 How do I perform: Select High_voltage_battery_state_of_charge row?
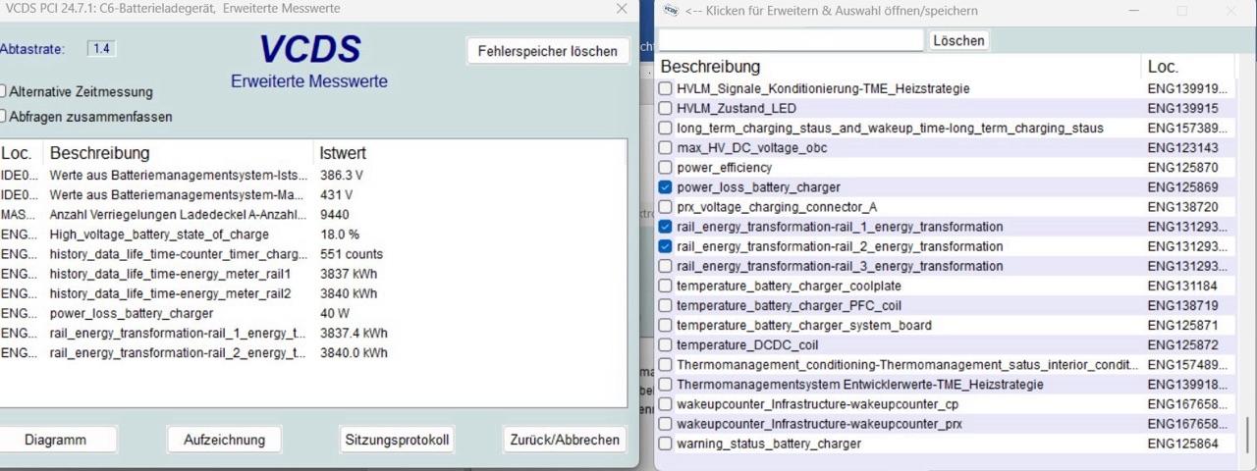[x=312, y=235]
